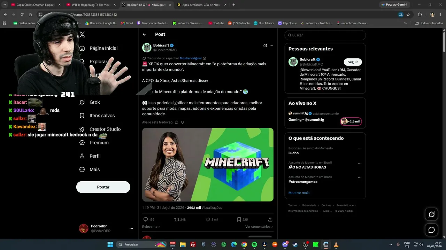Image resolution: width=446 pixels, height=250 pixels.
Task: Share the post via share icon
Action: tap(270, 219)
